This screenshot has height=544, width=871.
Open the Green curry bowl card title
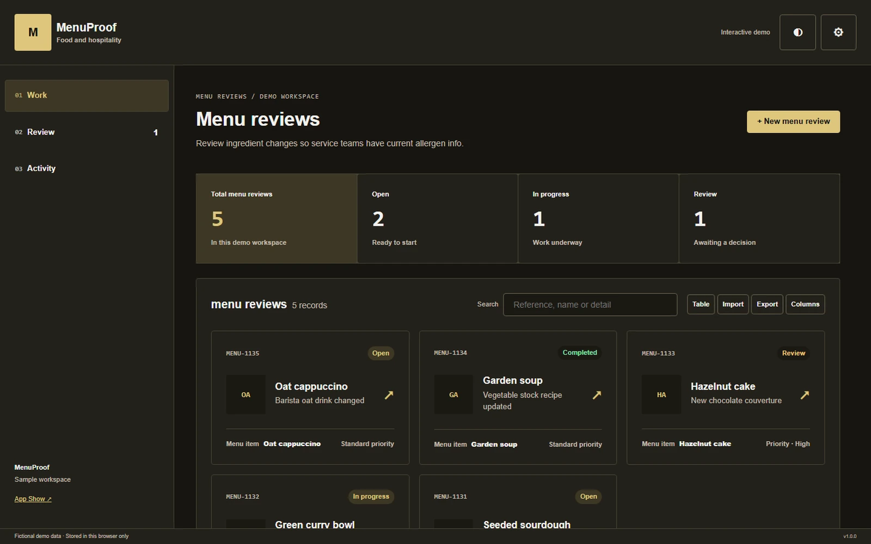pyautogui.click(x=315, y=524)
